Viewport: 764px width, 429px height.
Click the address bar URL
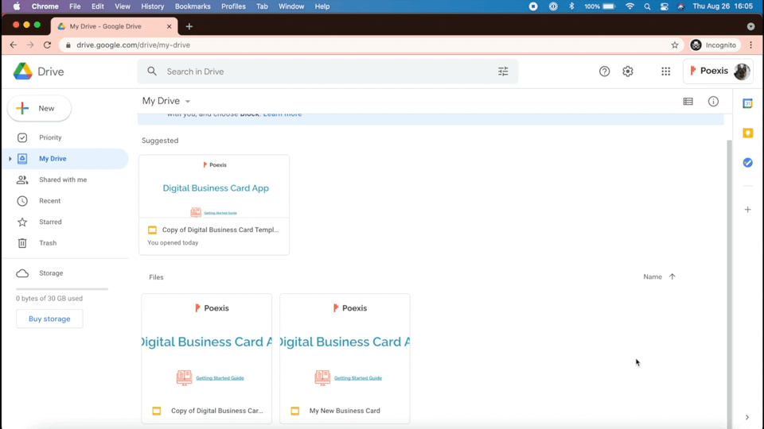click(133, 44)
